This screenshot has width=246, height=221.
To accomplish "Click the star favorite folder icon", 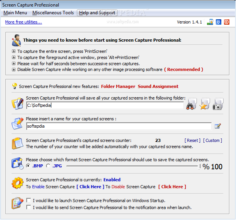I will [x=205, y=104].
